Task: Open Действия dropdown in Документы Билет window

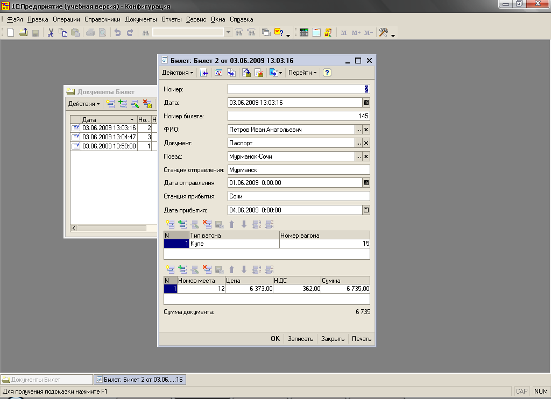Action: click(x=83, y=104)
